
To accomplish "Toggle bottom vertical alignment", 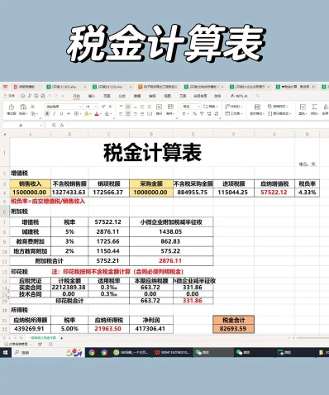I will point(136,107).
